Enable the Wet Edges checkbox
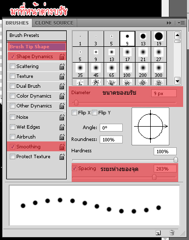The image size is (189, 240). pos(12,127)
